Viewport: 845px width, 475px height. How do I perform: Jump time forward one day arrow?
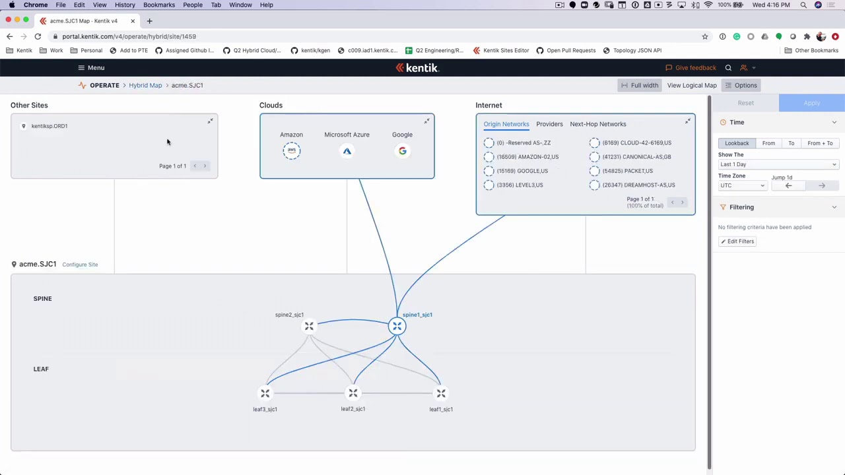pos(822,186)
